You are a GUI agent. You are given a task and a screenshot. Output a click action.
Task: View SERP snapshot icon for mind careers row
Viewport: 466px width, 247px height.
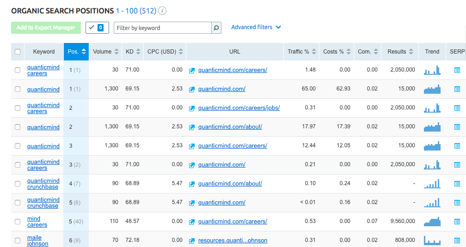click(x=457, y=222)
